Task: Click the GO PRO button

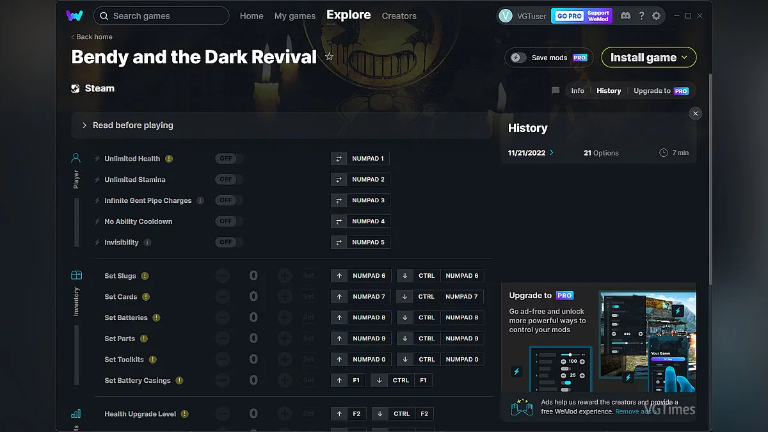Action: point(568,16)
